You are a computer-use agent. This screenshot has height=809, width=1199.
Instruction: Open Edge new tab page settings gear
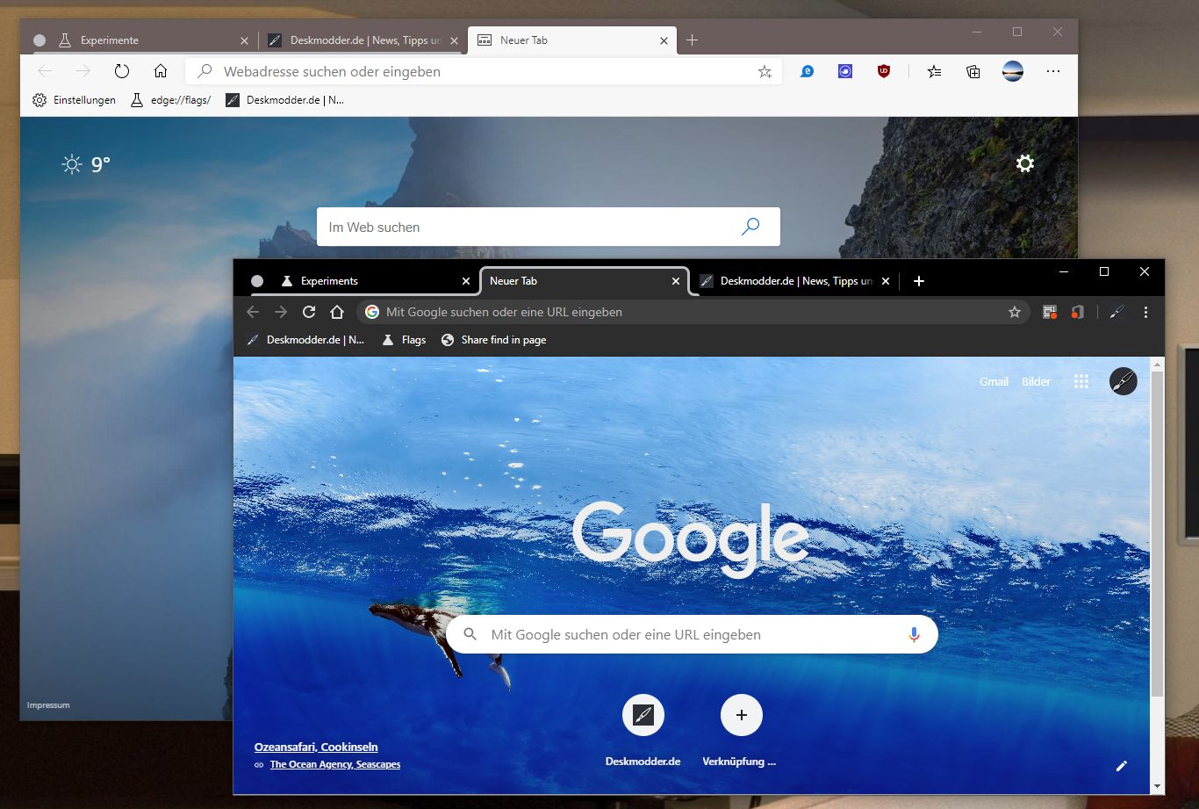point(1024,163)
